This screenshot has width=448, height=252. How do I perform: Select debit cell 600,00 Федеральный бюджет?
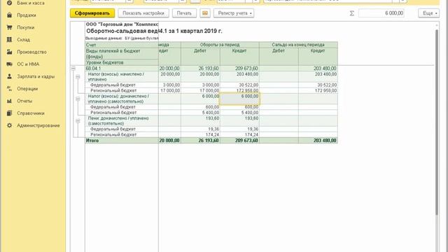point(200,107)
